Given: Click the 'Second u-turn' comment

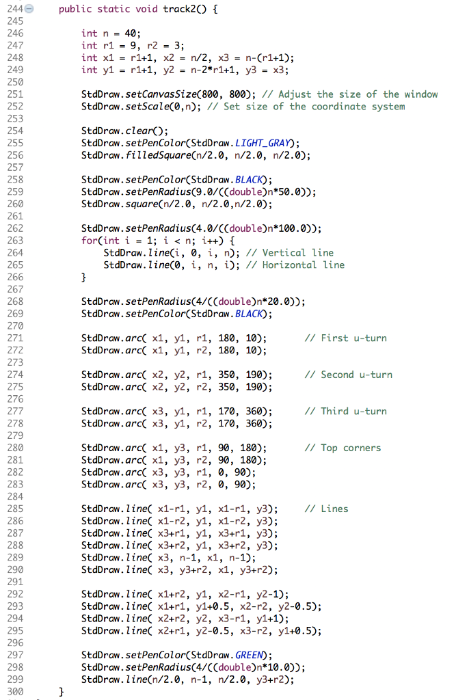Looking at the screenshot, I should [348, 375].
